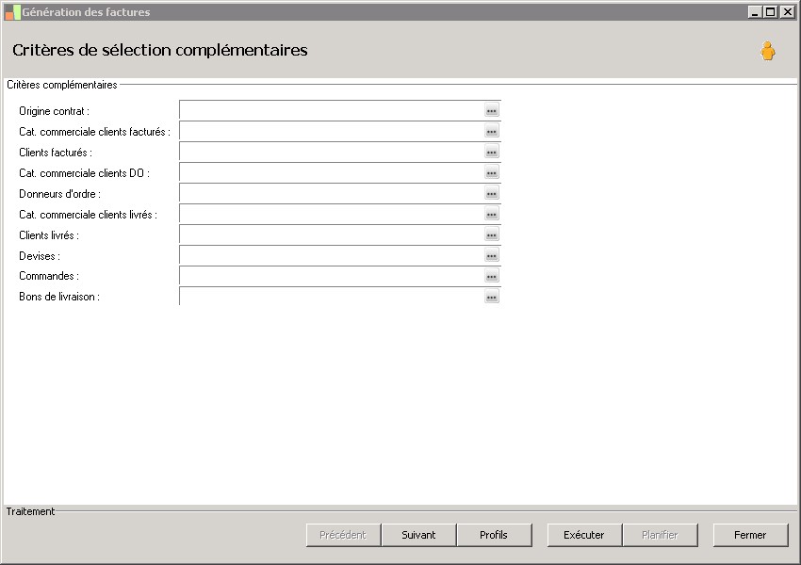Click the 'Cat. commerciale clients facturés :' label
The width and height of the screenshot is (801, 565).
94,132
